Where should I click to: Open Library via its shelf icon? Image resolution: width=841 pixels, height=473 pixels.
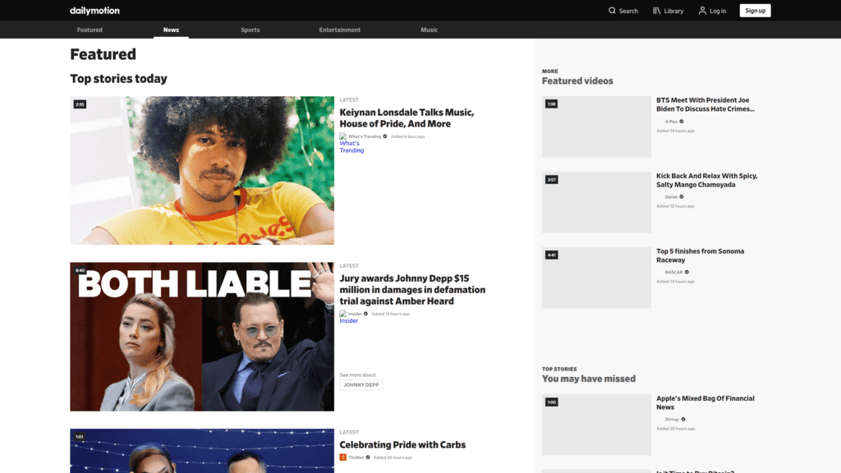[656, 11]
